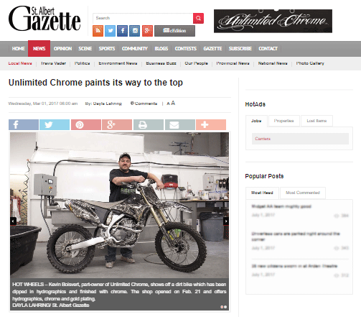Share article on Google Plus bar

click(x=117, y=124)
